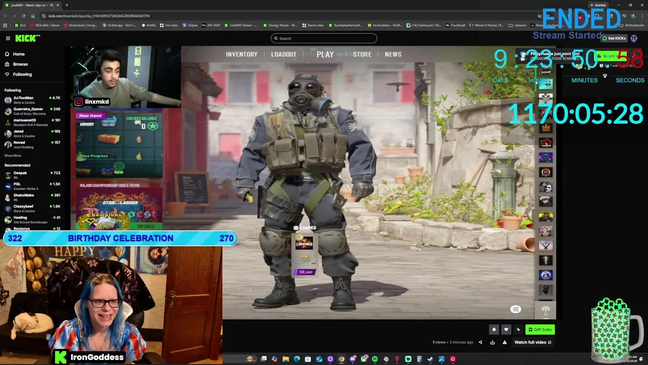Open the streamin bookmarks folder
This screenshot has width=648, height=365.
tap(517, 25)
